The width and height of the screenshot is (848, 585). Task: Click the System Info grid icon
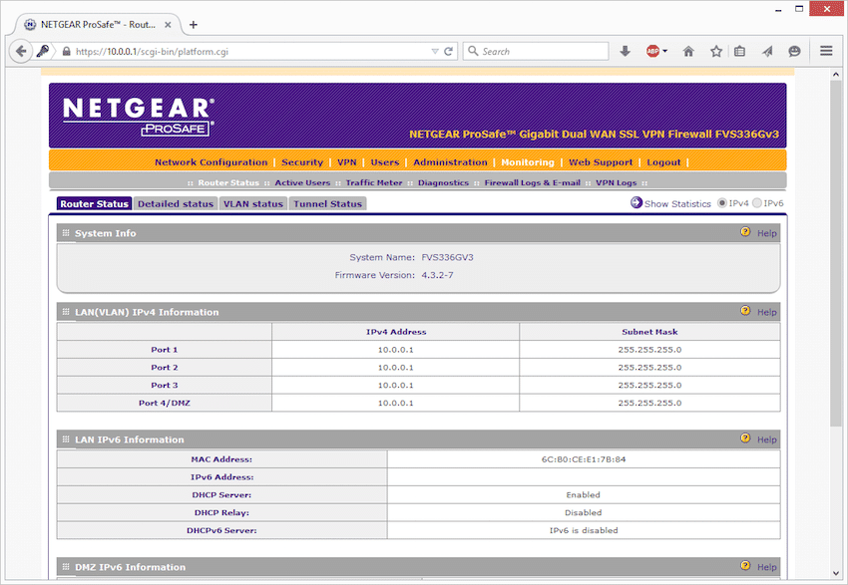(66, 233)
